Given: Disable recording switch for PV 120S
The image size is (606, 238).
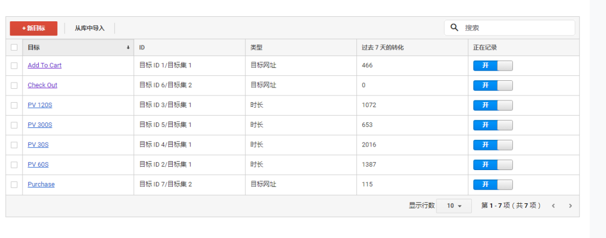Looking at the screenshot, I should point(493,106).
